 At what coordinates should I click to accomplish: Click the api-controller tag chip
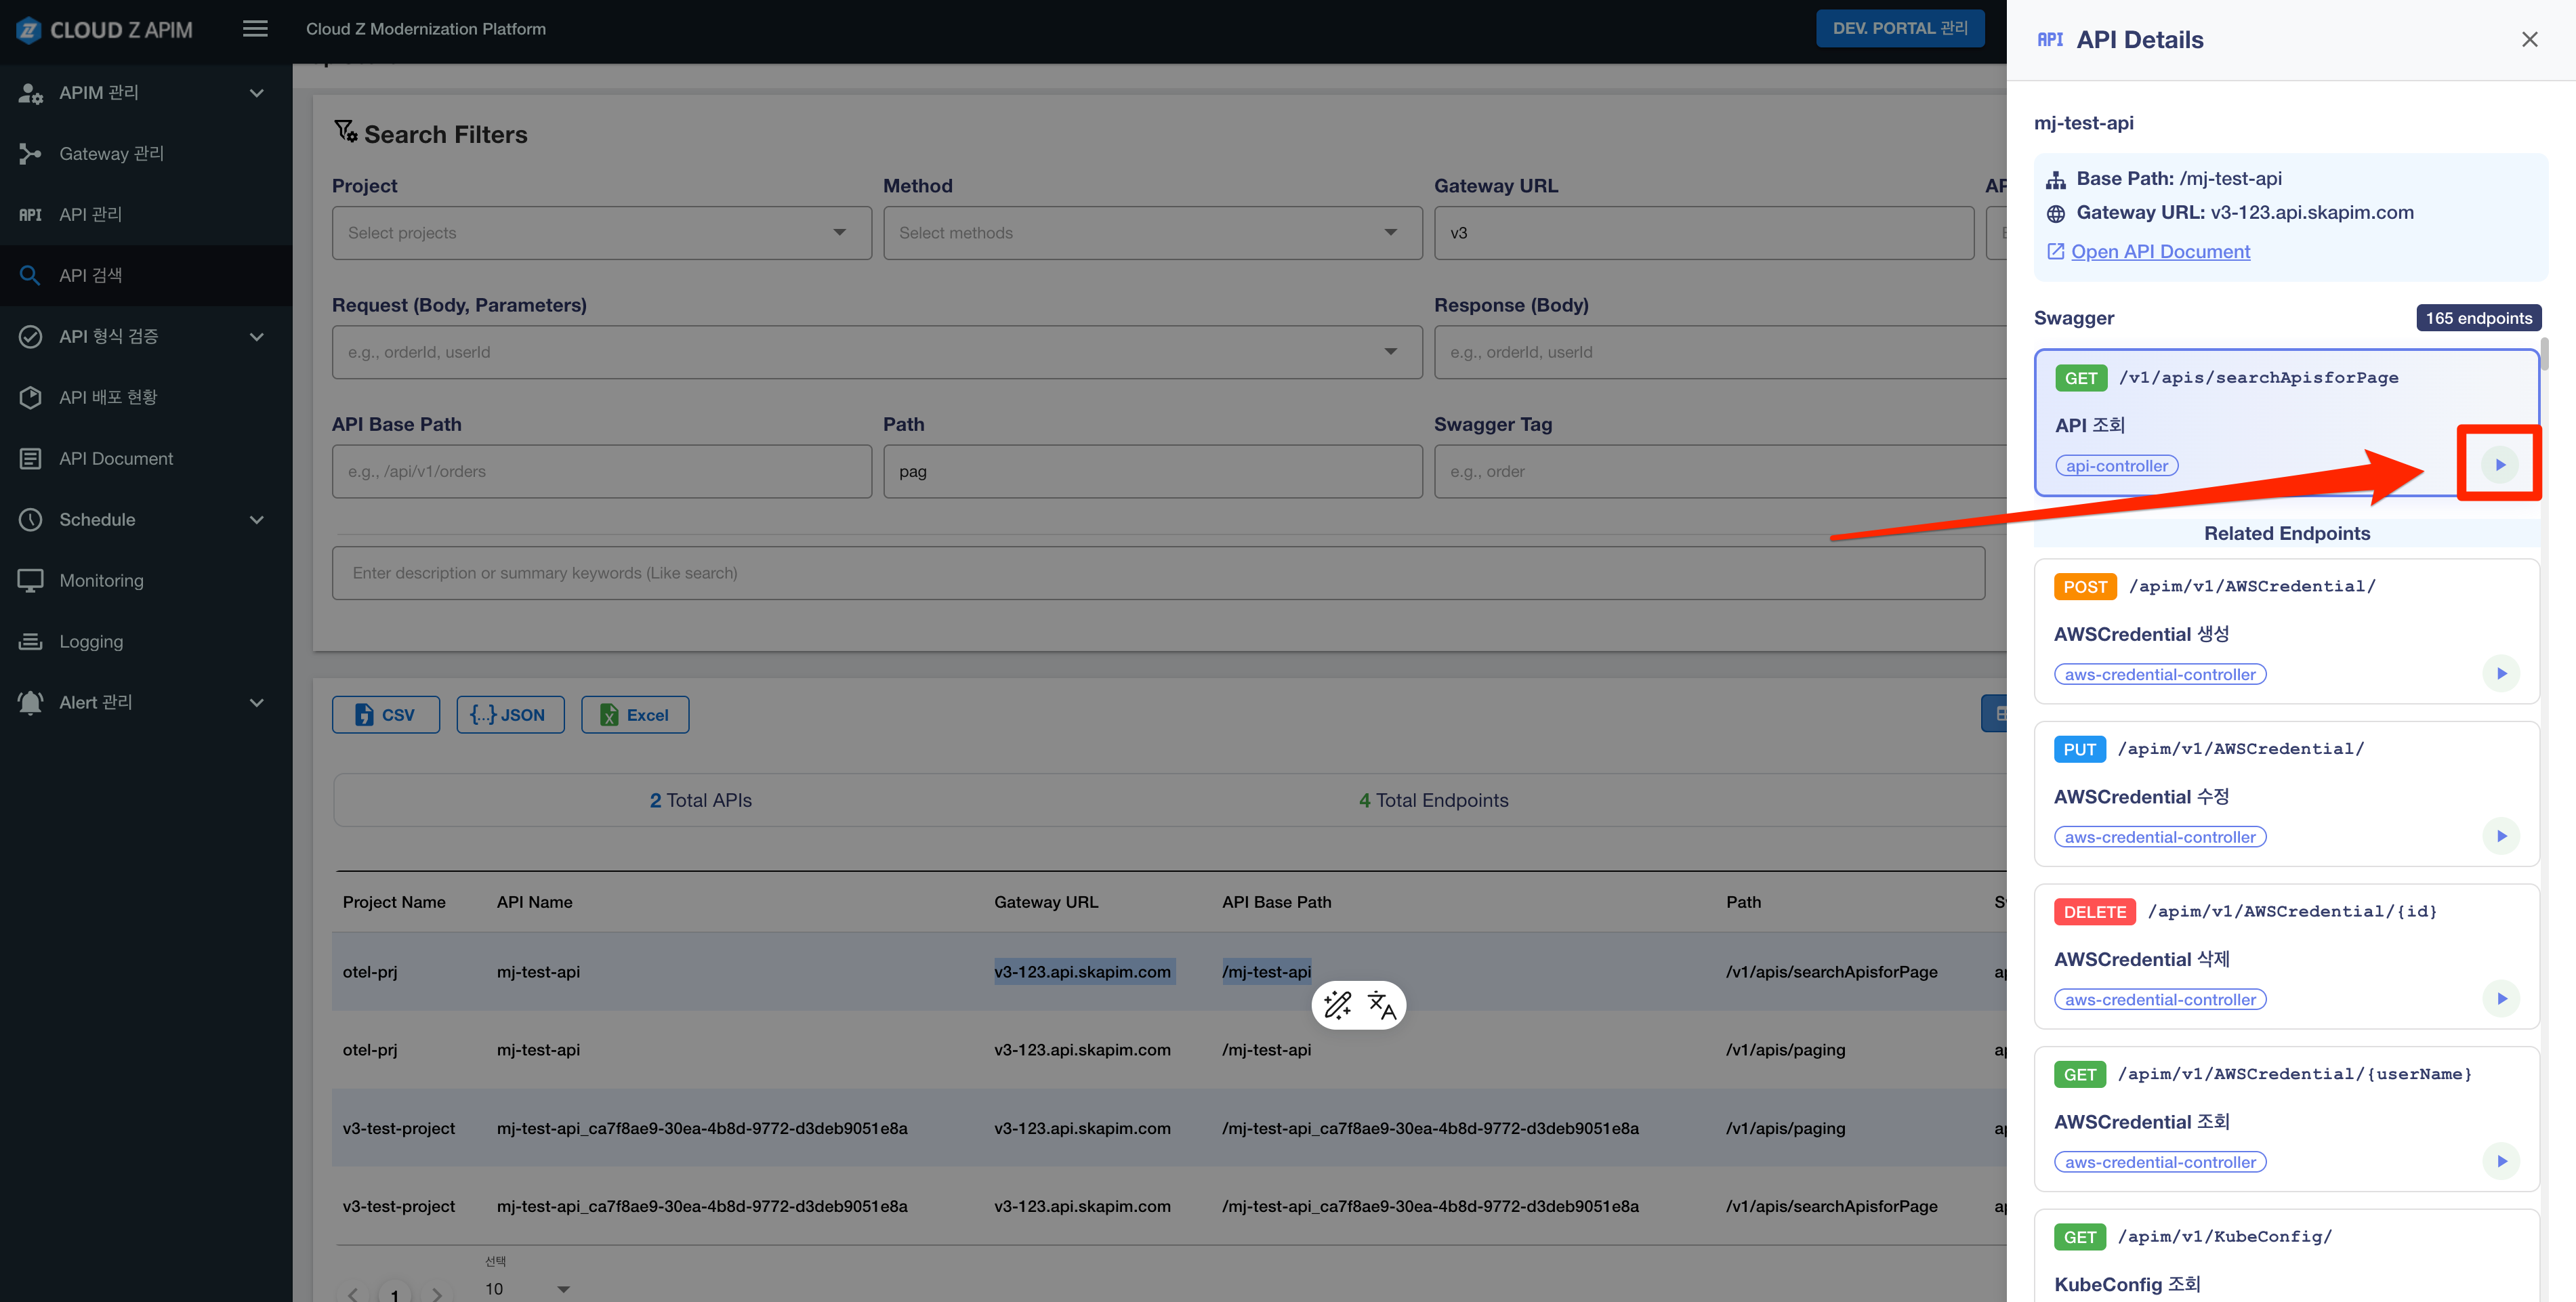pos(2116,466)
